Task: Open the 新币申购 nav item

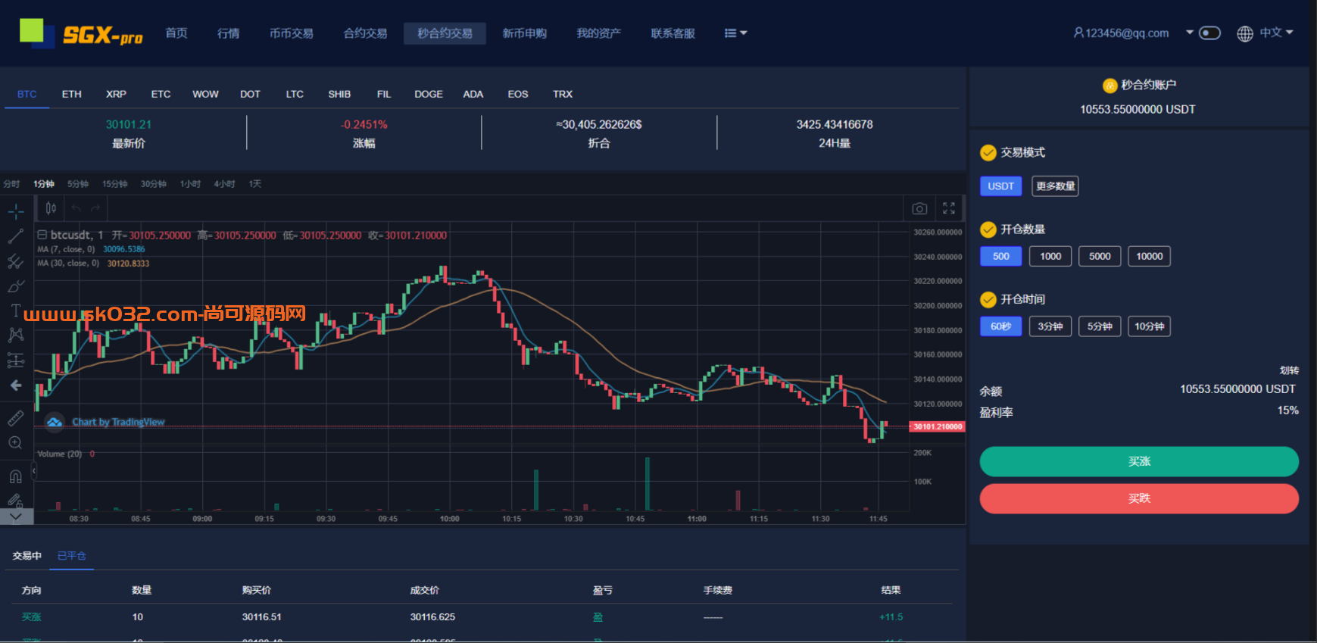Action: click(525, 33)
